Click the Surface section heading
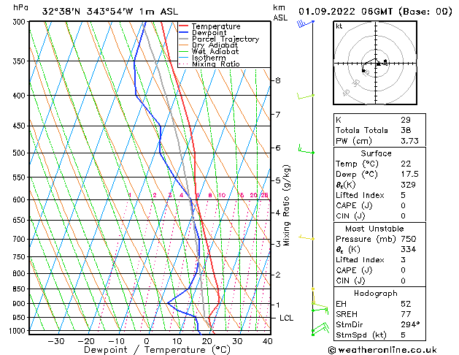The width and height of the screenshot is (459, 355). pyautogui.click(x=376, y=153)
